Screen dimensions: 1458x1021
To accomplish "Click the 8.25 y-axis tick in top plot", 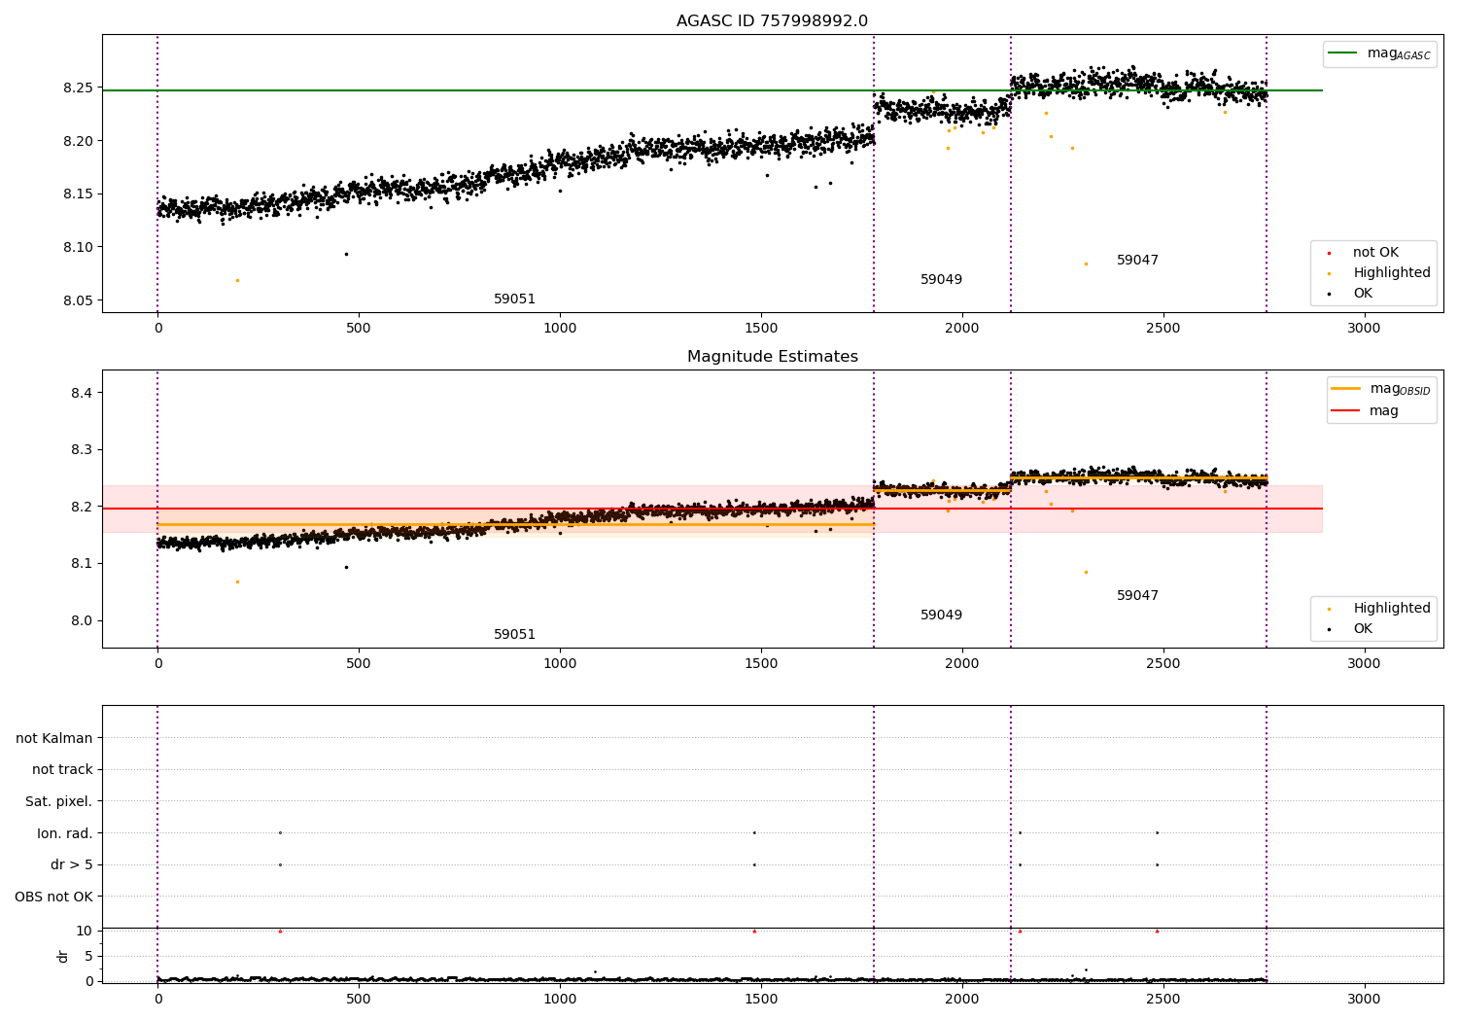I will click(78, 88).
